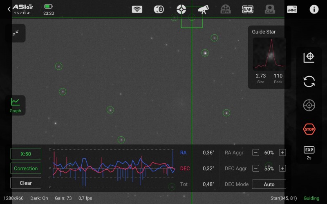This screenshot has height=204, width=327.
Task: Click the Guiding status text
Action: 311,198
